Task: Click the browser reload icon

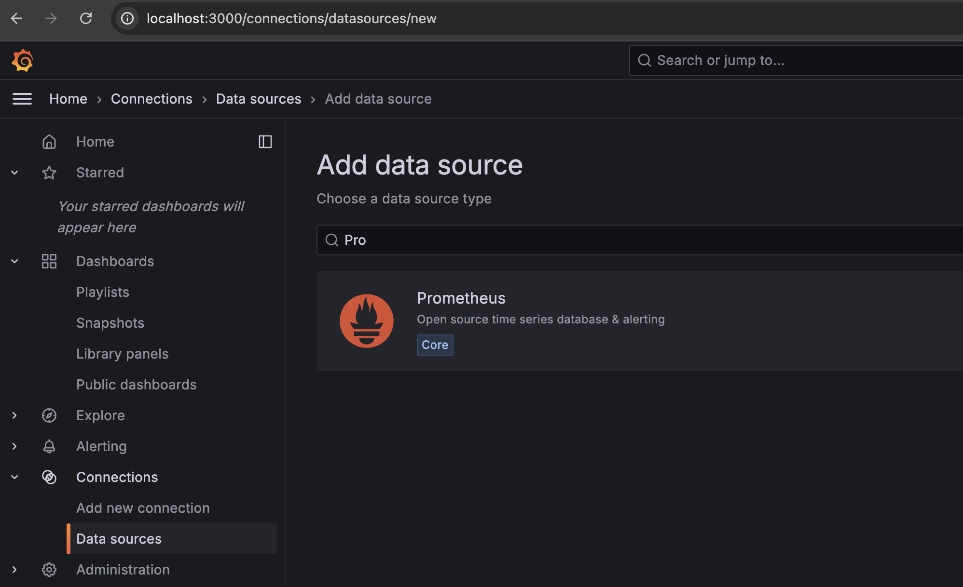Action: 86,18
